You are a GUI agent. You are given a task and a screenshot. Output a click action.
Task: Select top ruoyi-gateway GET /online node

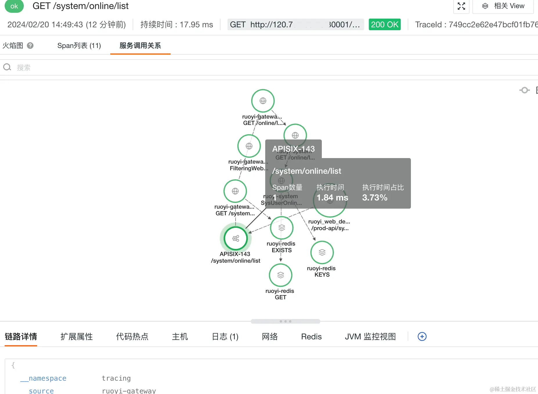(x=263, y=101)
